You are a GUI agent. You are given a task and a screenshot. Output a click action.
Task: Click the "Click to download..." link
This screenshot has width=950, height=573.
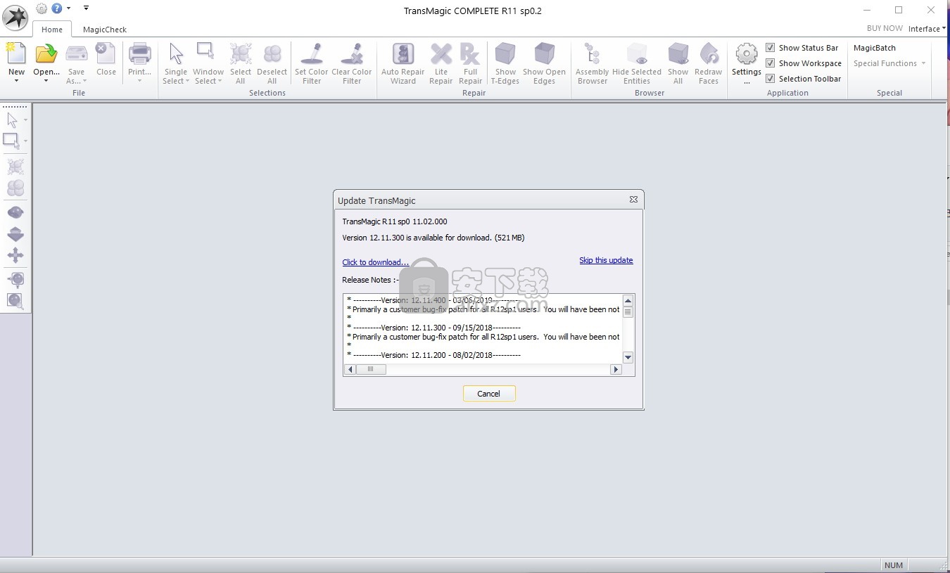375,262
